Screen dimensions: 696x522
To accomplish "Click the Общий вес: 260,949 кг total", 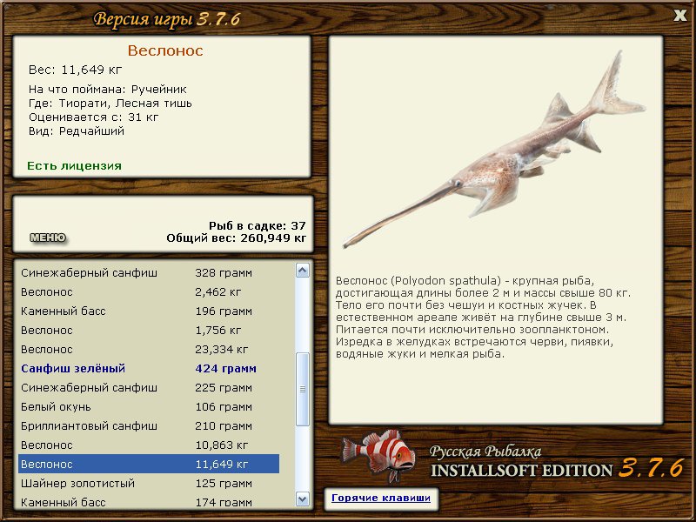I will pyautogui.click(x=237, y=238).
